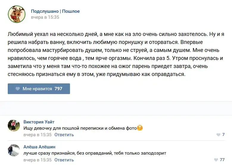
Task: Like Виктория Уайт's comment with the heart
Action: click(218, 135)
